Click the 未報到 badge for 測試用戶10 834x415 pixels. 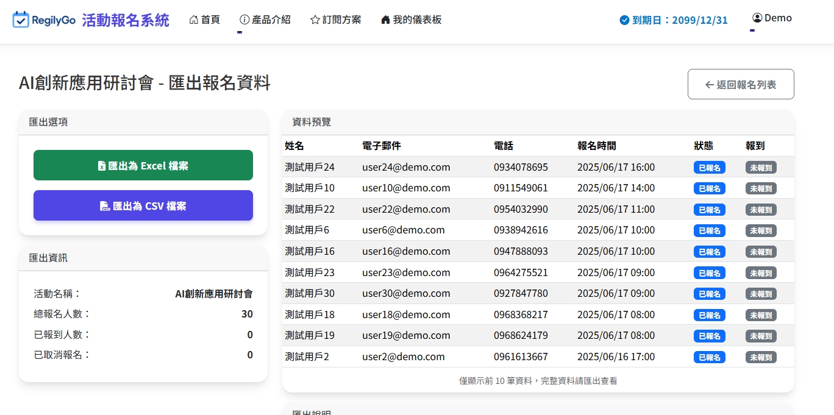(x=761, y=188)
